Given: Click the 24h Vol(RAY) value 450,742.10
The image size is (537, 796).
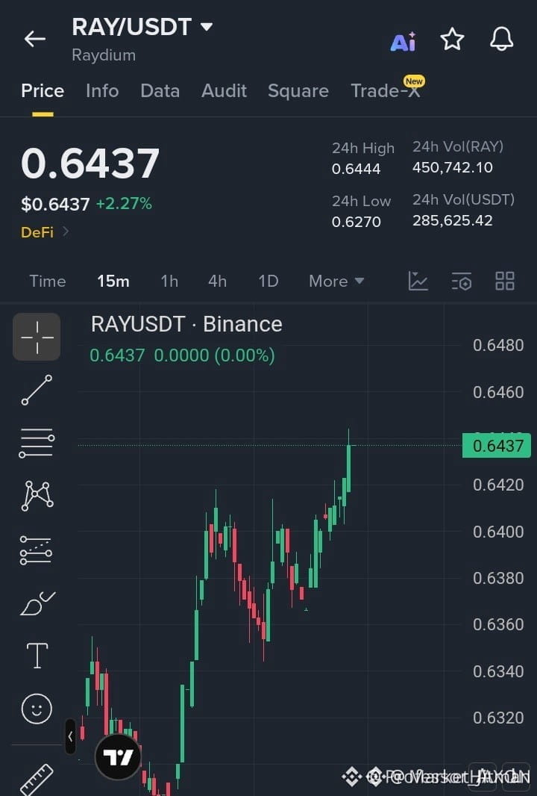Looking at the screenshot, I should pos(452,167).
